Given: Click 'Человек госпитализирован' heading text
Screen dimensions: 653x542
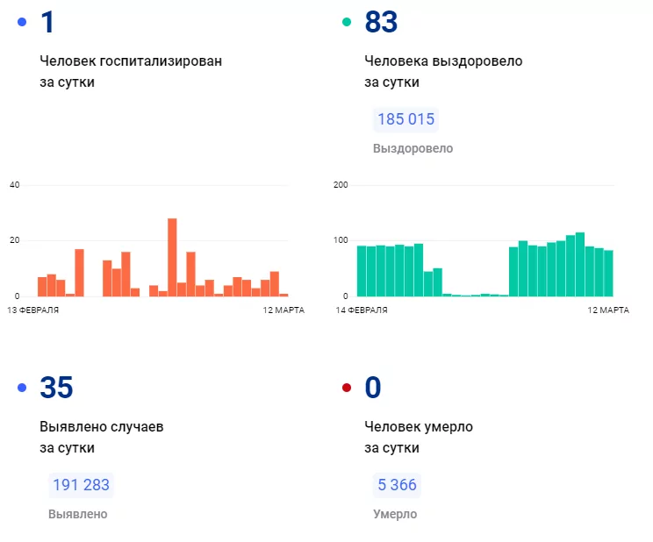Looking at the screenshot, I should [x=131, y=61].
